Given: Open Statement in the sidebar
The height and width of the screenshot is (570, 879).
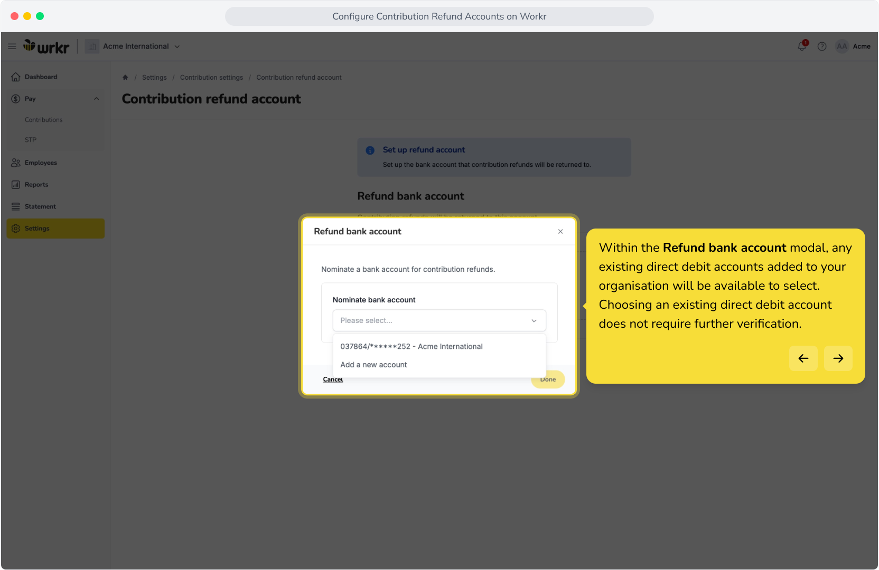Looking at the screenshot, I should click(55, 206).
